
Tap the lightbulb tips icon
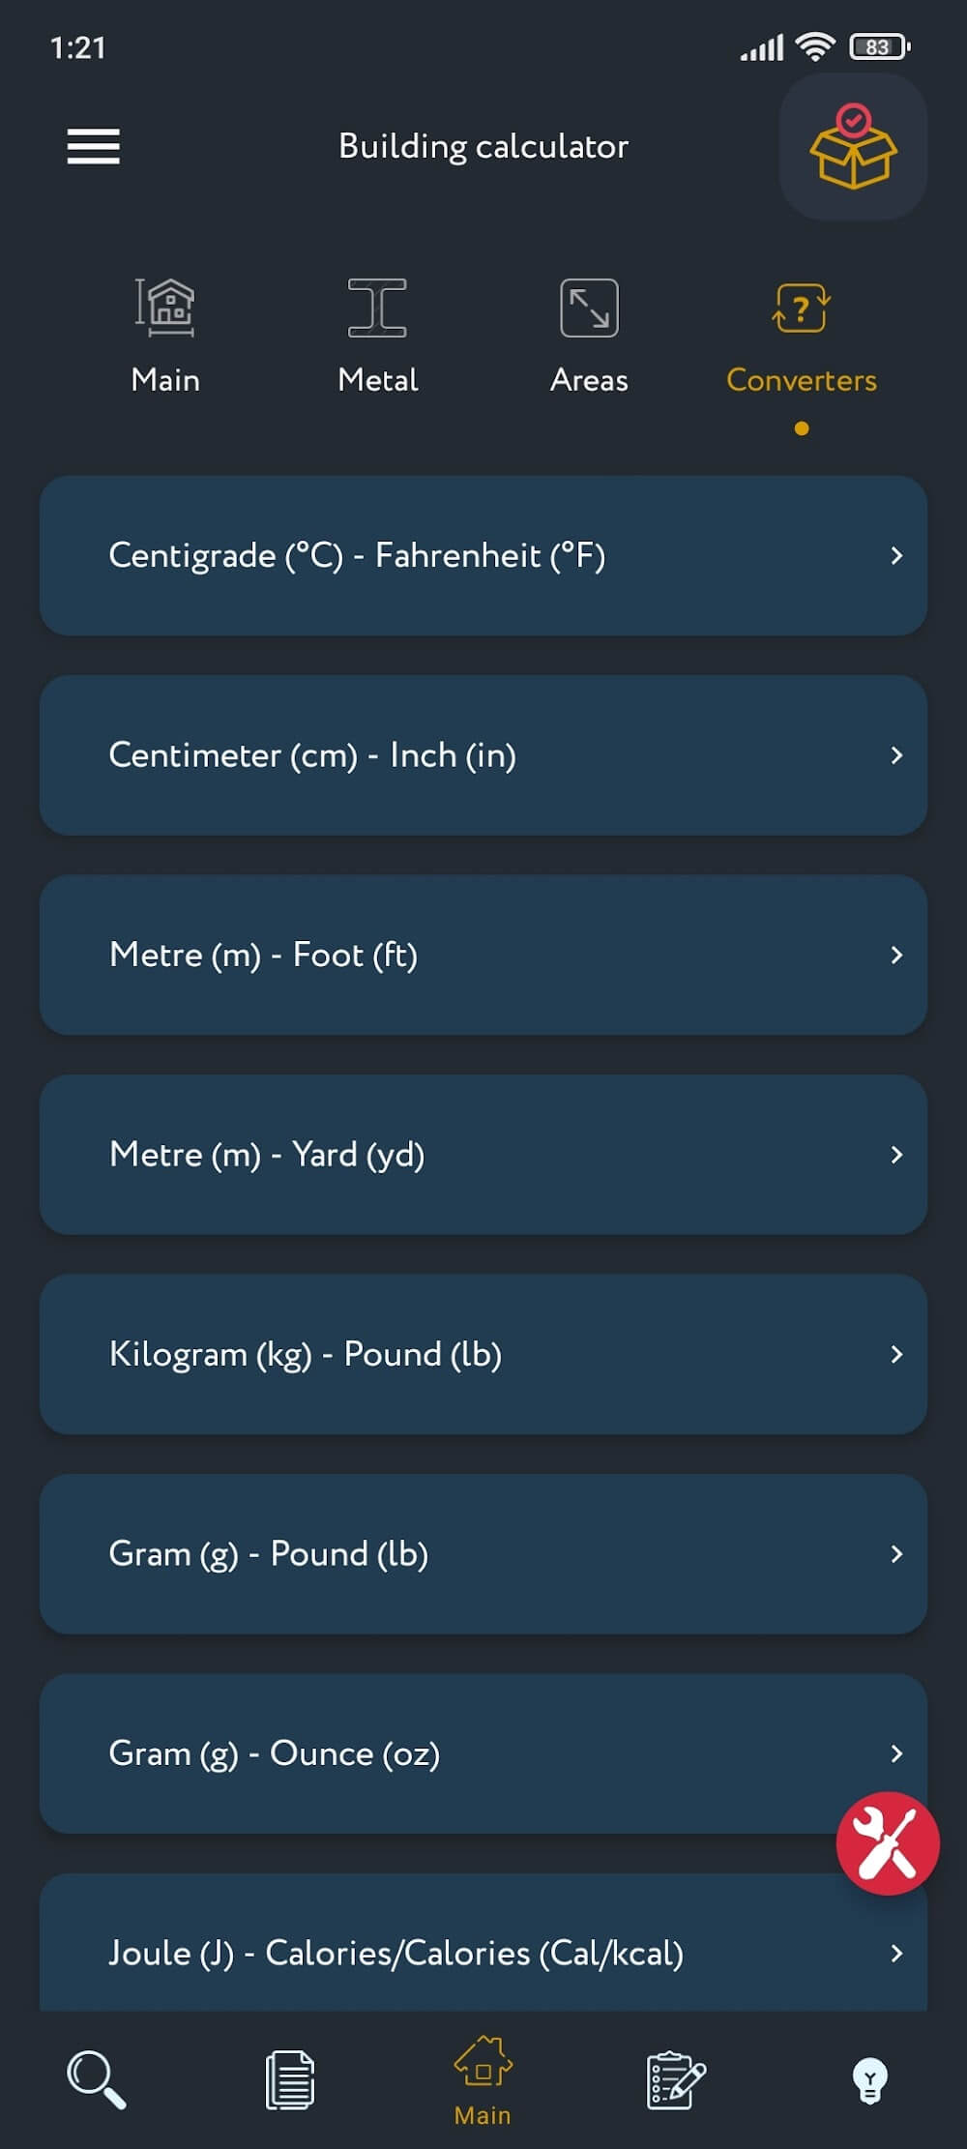point(869,2079)
